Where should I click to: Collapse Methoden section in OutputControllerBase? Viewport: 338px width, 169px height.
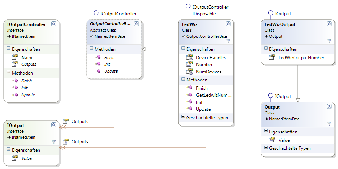coord(91,48)
